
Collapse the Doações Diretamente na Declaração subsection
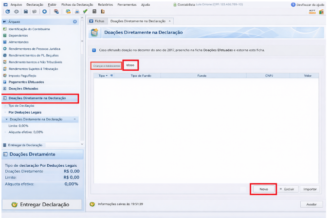pyautogui.click(x=74, y=119)
